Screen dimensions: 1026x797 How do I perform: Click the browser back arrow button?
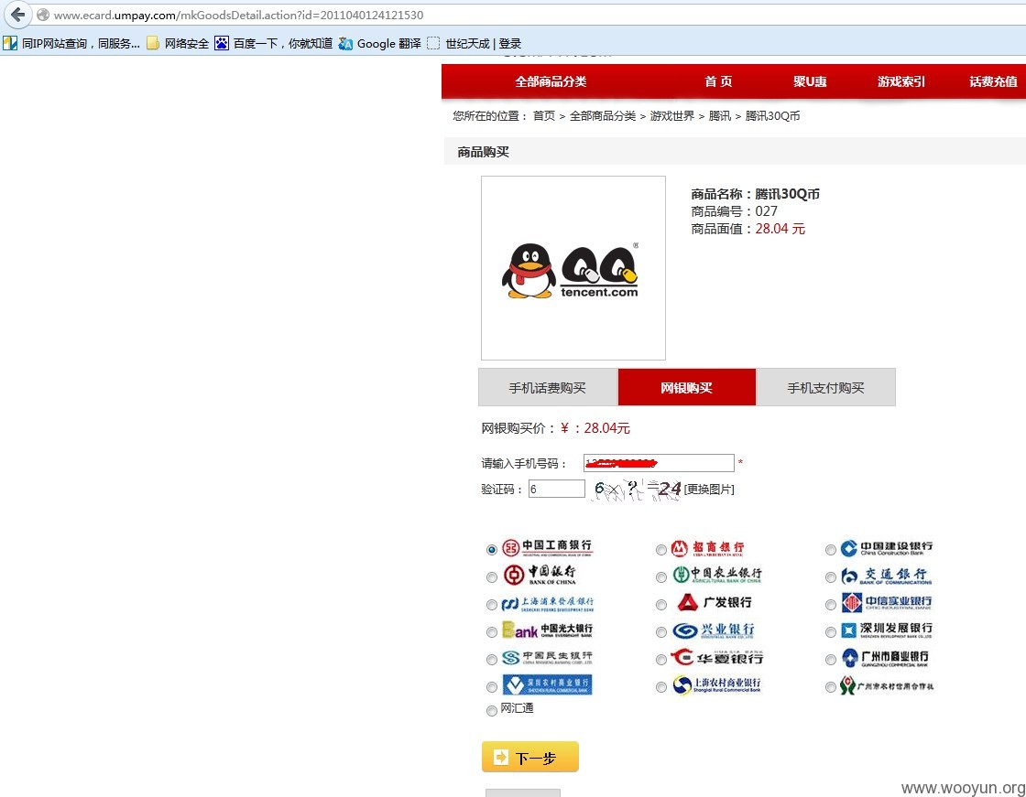17,14
